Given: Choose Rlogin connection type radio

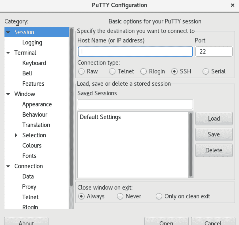Looking at the screenshot, I should click(x=143, y=71).
